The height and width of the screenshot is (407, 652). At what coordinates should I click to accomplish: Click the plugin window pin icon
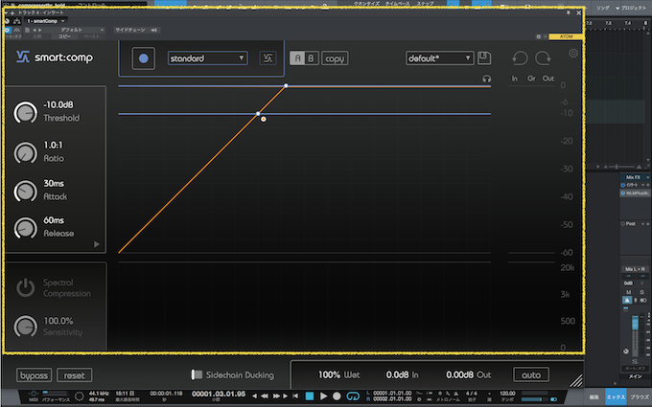[x=568, y=12]
